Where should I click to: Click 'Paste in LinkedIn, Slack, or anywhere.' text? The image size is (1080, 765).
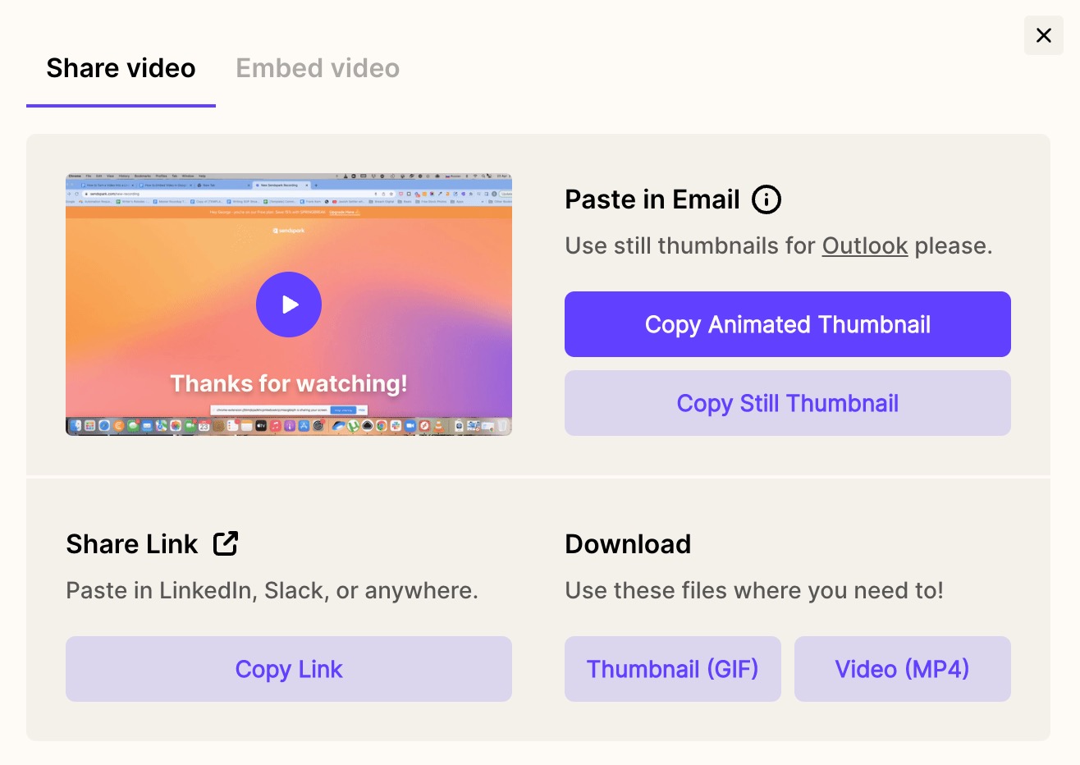coord(272,590)
